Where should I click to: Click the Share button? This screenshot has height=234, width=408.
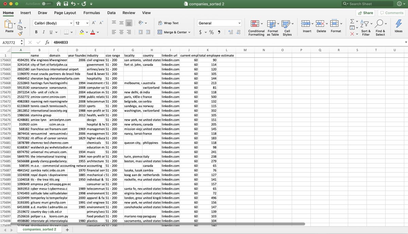365,13
